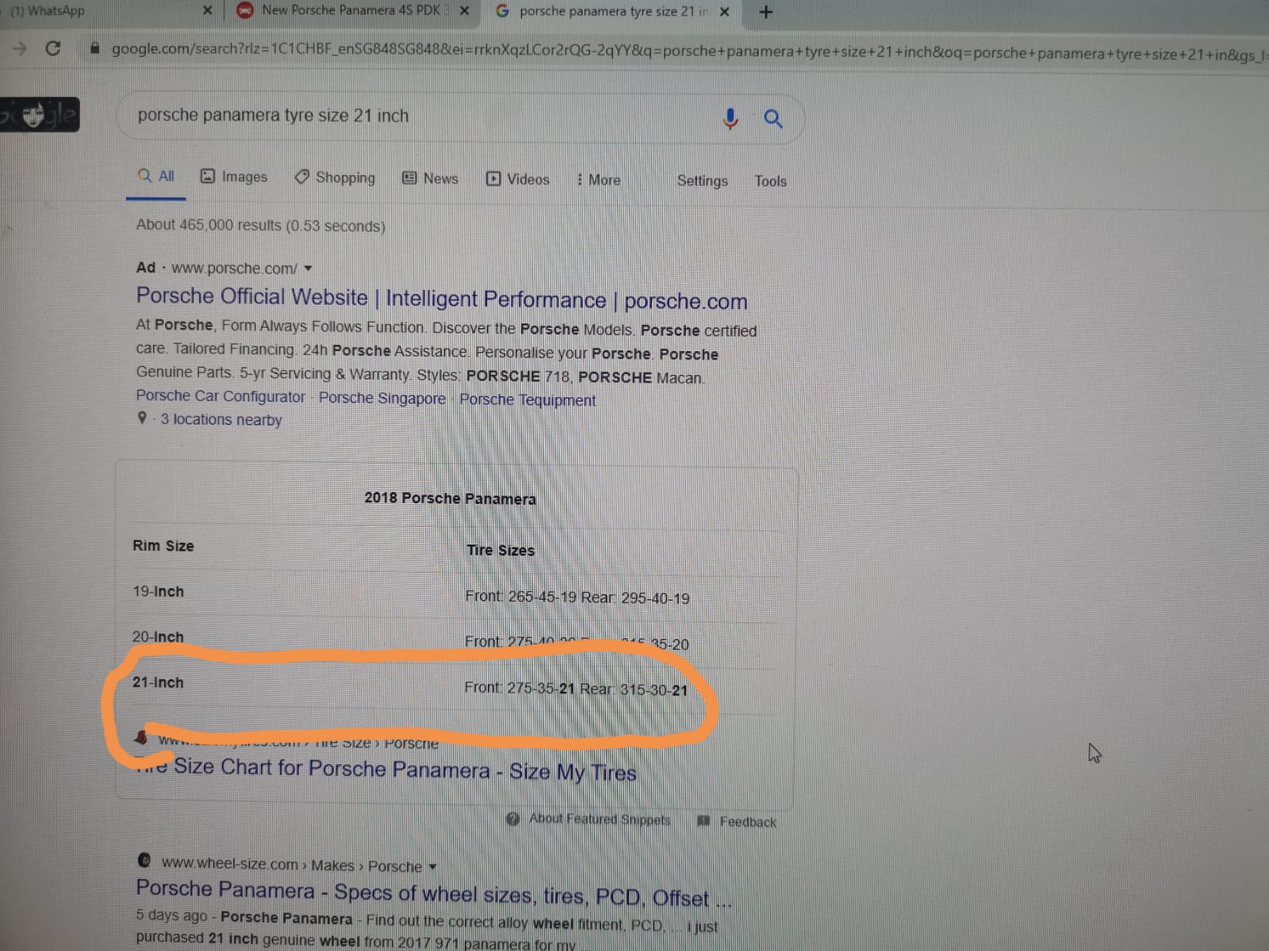
Task: Close the porsche panamera tyre size tab
Action: pyautogui.click(x=724, y=12)
